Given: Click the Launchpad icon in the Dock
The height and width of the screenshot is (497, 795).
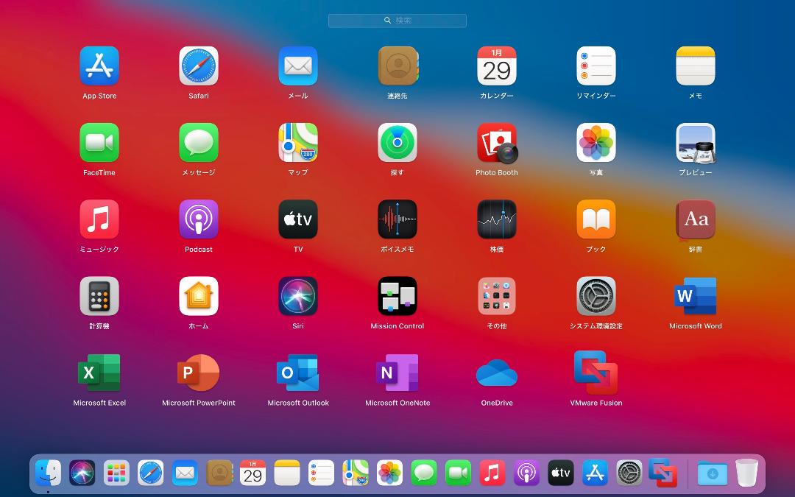Looking at the screenshot, I should point(116,473).
